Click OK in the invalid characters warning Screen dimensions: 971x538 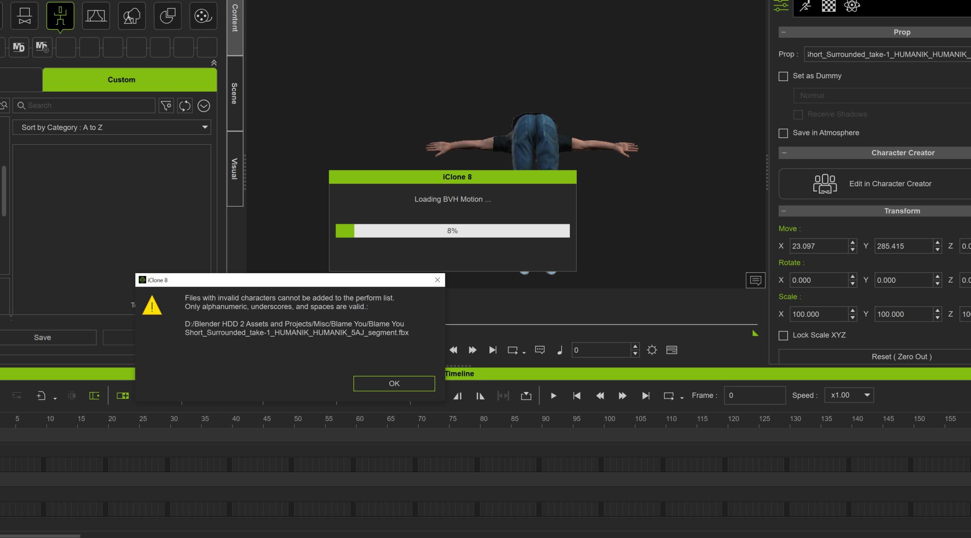coord(394,383)
